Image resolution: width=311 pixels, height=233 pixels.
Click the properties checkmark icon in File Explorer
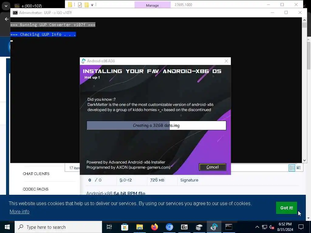point(80,5)
